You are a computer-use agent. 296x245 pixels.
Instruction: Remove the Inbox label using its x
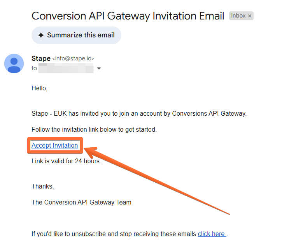(x=250, y=16)
